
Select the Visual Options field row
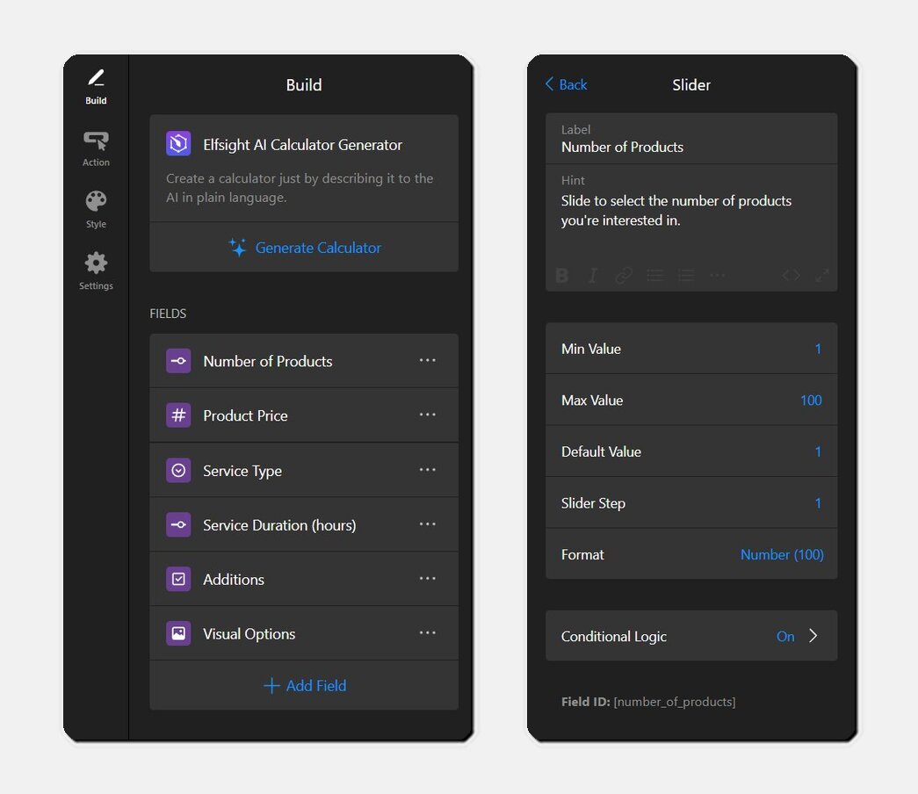[304, 633]
